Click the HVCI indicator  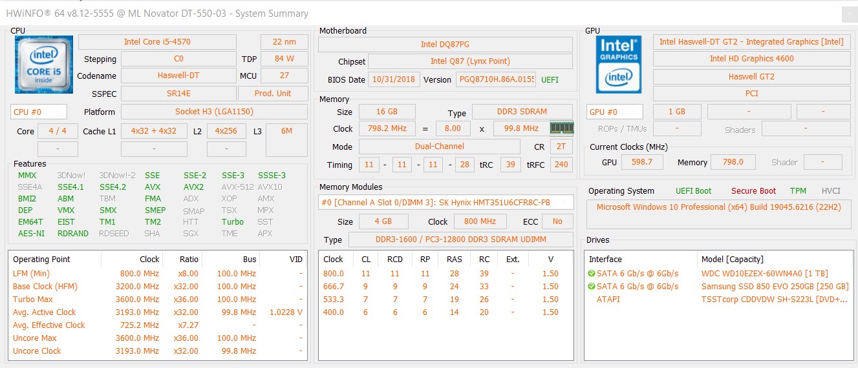pyautogui.click(x=831, y=191)
